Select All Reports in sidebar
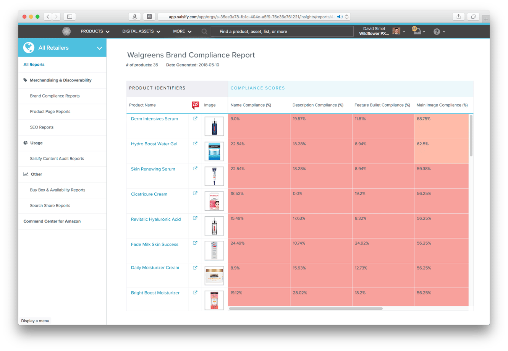This screenshot has height=351, width=508. tap(34, 65)
